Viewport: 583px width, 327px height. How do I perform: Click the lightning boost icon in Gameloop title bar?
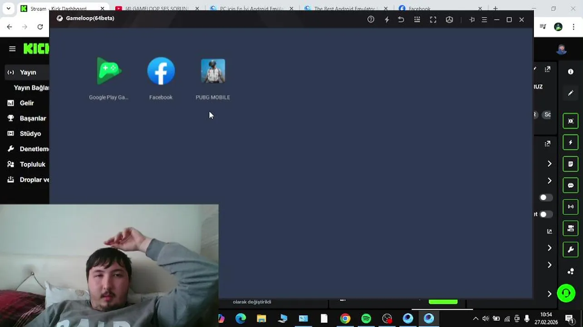coord(387,20)
